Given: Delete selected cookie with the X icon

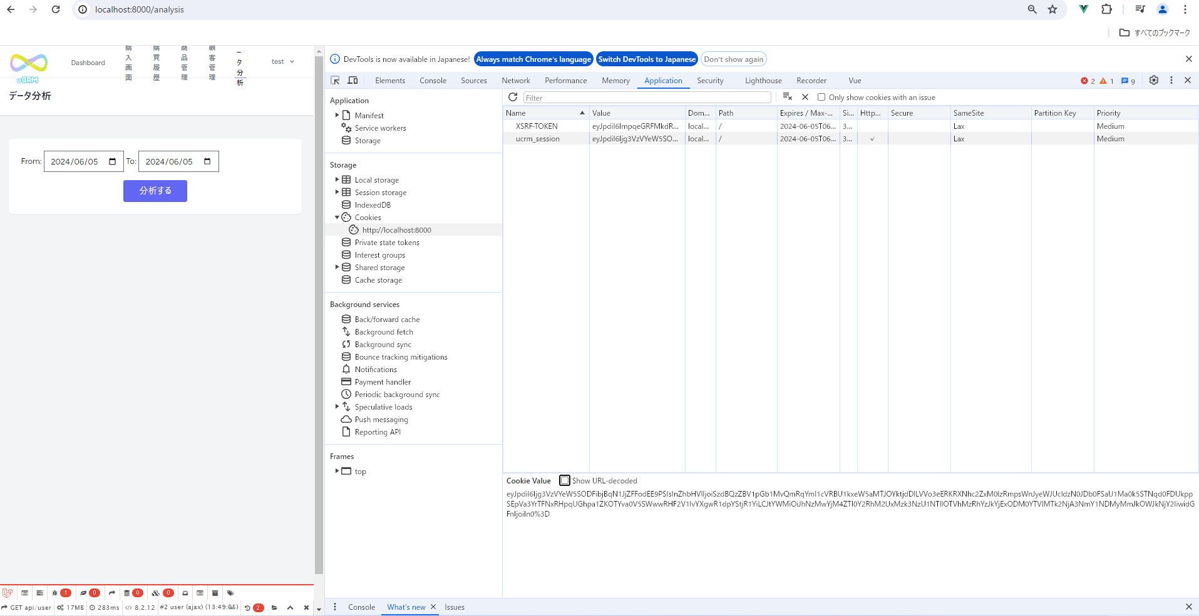Looking at the screenshot, I should [805, 97].
